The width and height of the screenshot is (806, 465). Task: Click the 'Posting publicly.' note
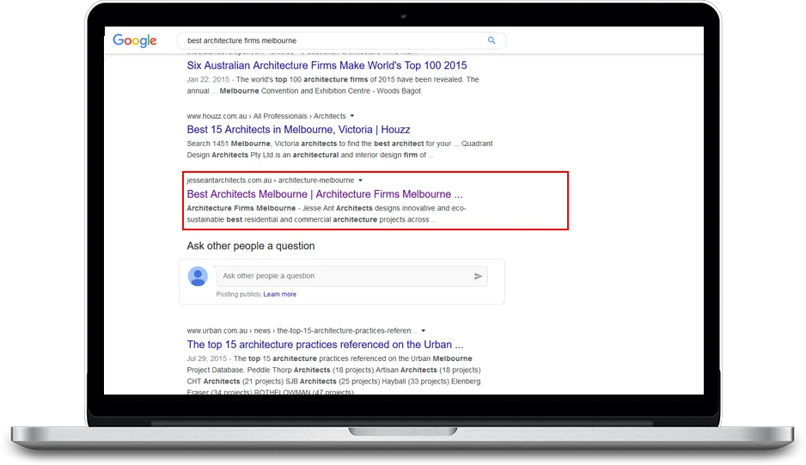[239, 294]
